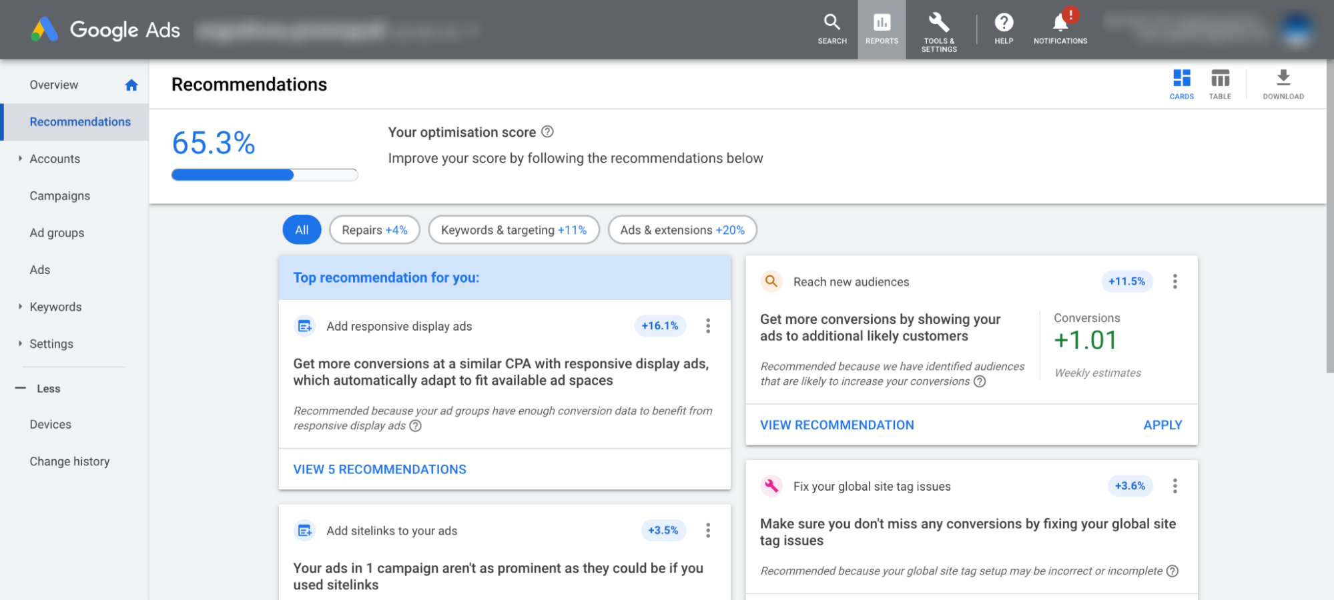Open more options for responsive display ads card
Viewport: 1334px width, 600px height.
click(x=708, y=326)
